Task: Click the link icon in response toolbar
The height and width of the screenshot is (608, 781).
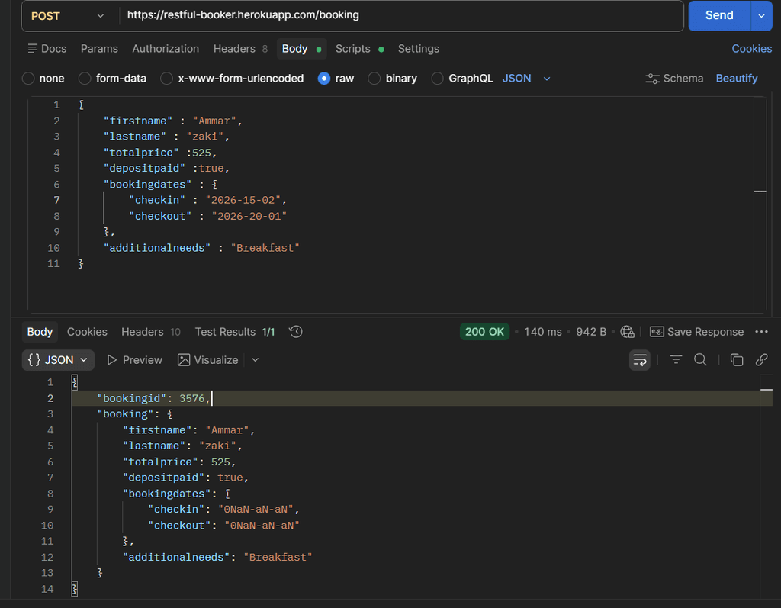Action: 762,360
